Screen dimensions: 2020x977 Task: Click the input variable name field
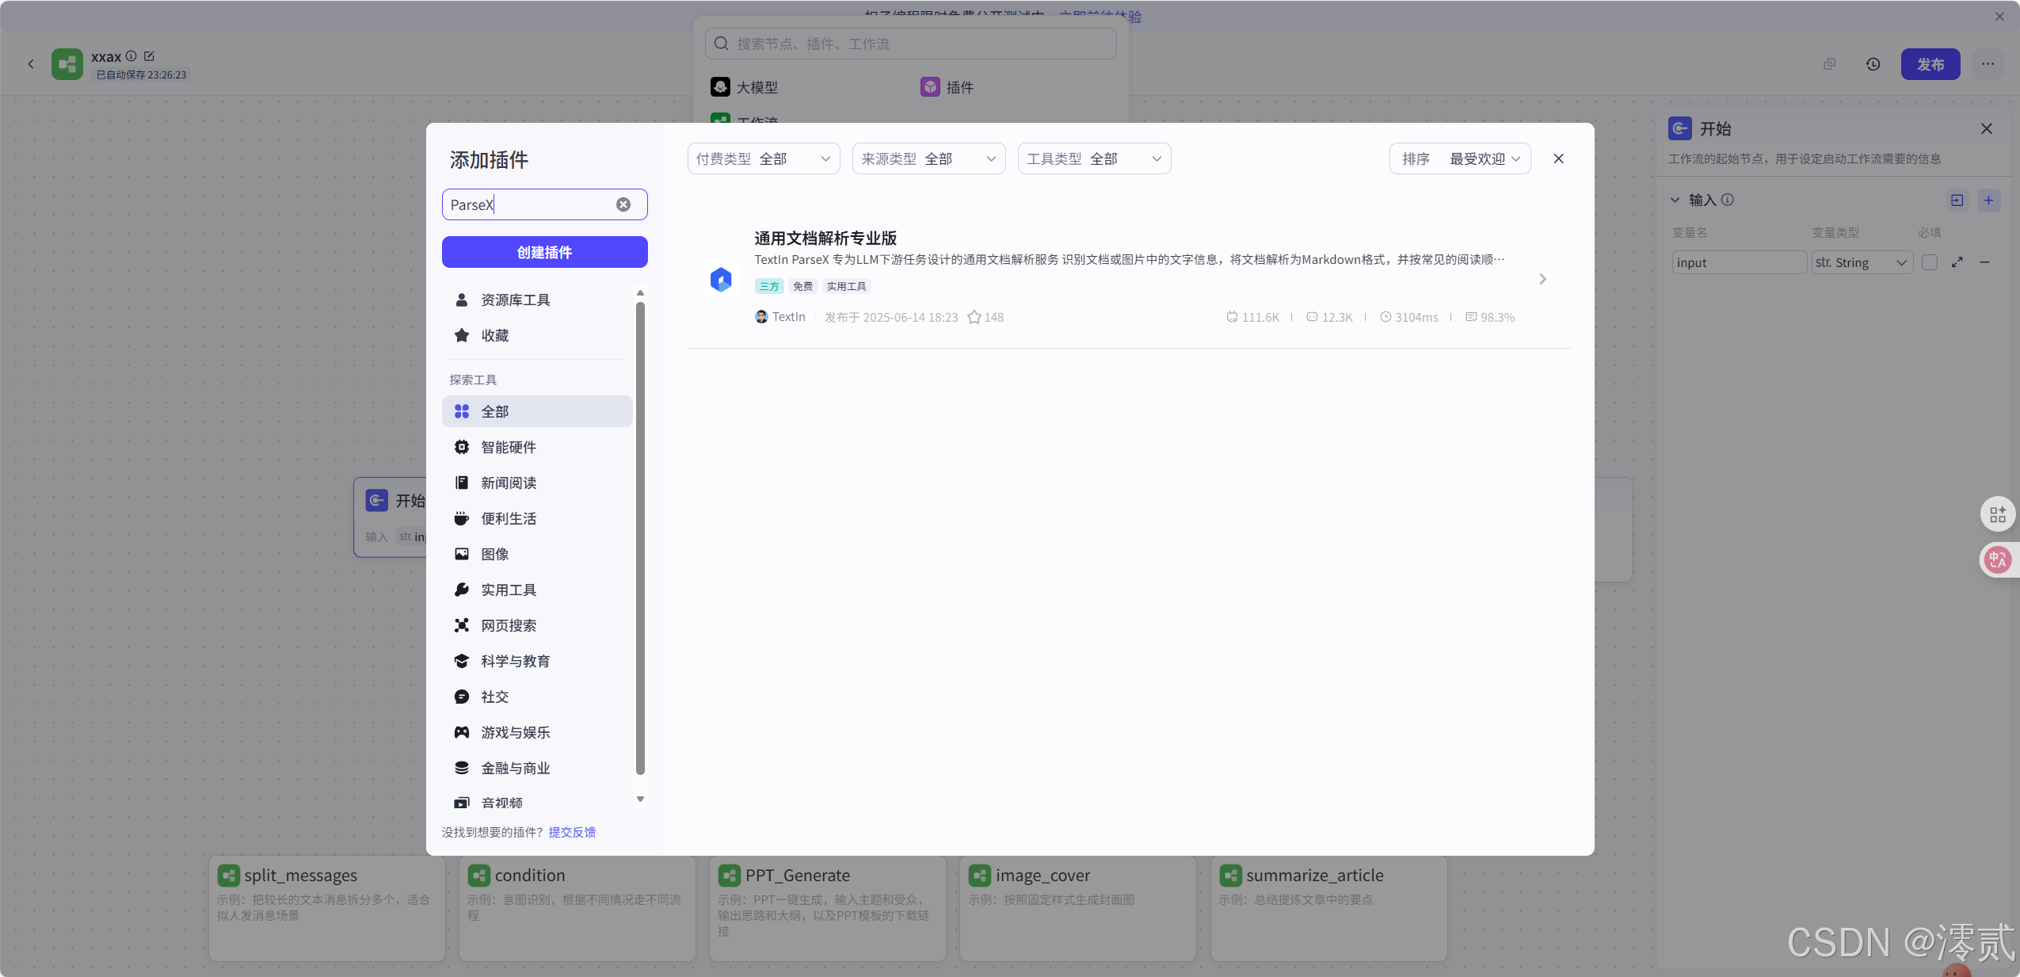[x=1738, y=262]
